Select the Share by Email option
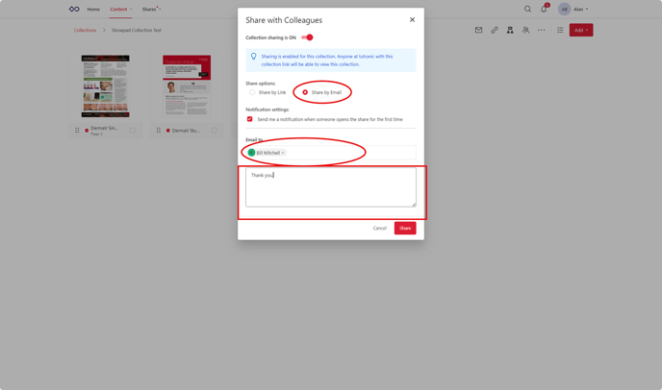This screenshot has width=662, height=390. coord(305,92)
